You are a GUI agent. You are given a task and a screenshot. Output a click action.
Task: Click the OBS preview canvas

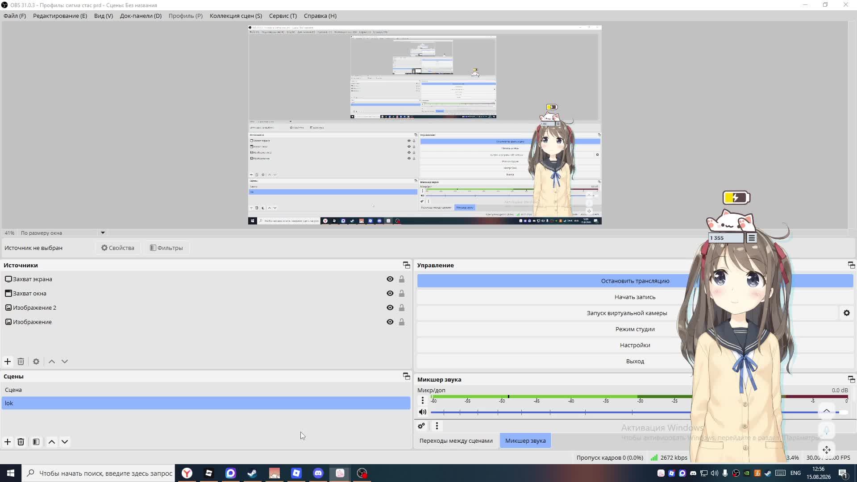click(x=424, y=125)
